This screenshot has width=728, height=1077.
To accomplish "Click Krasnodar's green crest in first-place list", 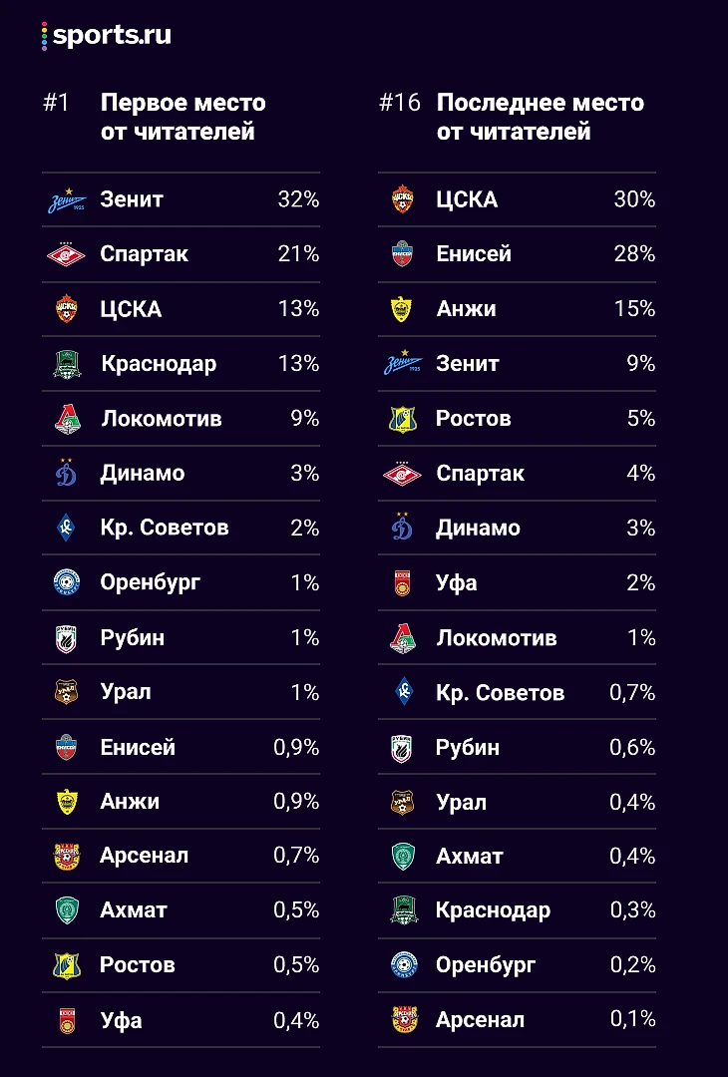I will [67, 364].
